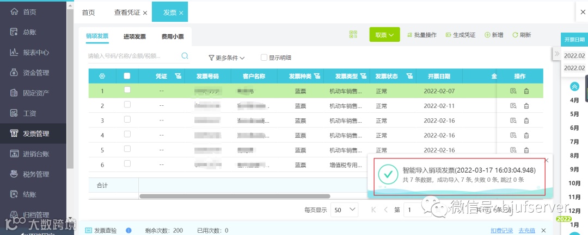588x235 pixels.
Task: Switch to the 首页 top tab
Action: coord(89,12)
